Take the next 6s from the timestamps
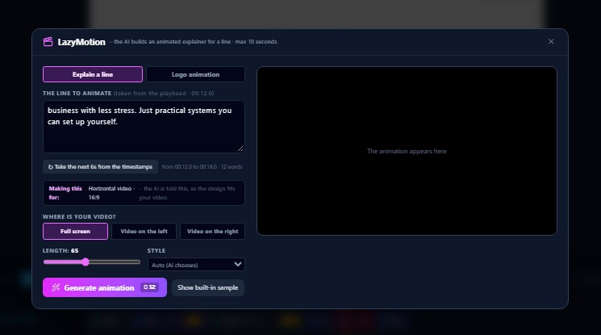Screen dimensions: 601x335 pyautogui.click(x=100, y=167)
